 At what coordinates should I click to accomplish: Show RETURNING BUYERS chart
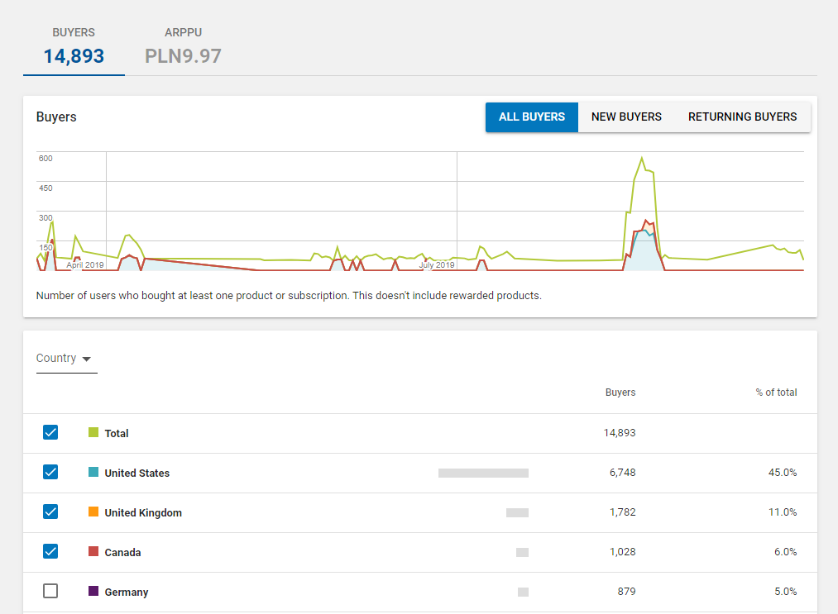(x=742, y=117)
